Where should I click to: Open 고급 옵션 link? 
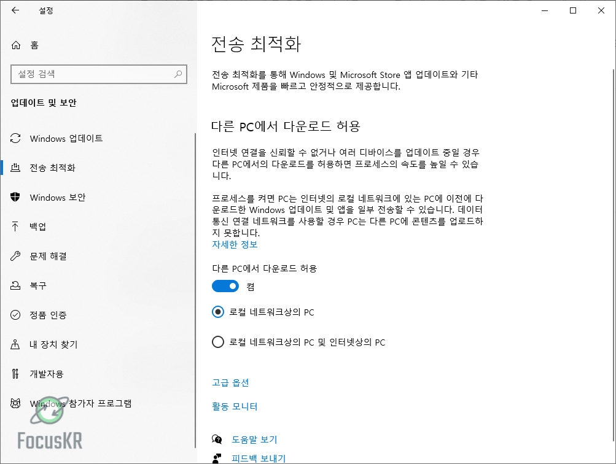click(230, 382)
